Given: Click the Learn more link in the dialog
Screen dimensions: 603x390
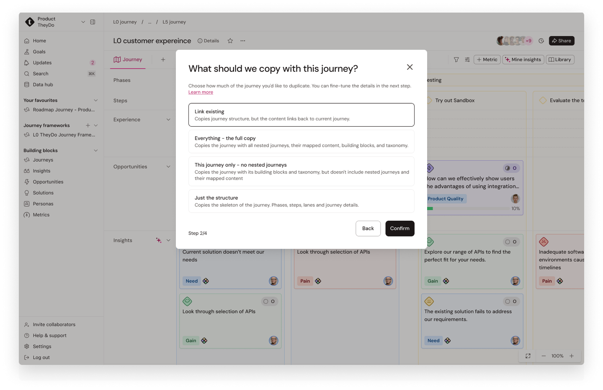Looking at the screenshot, I should (201, 92).
